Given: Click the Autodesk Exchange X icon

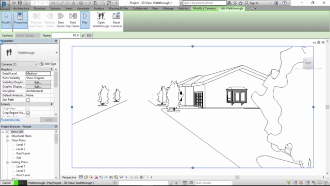Looking at the screenshot, I should tap(276, 3).
